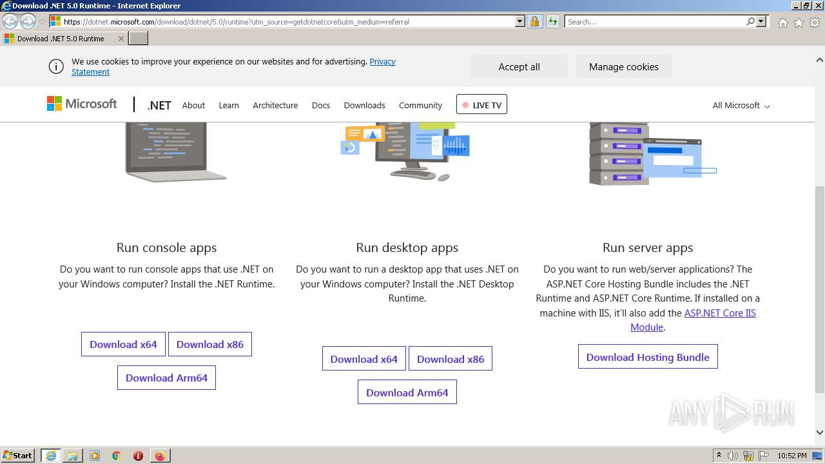Click the Run desktop apps heading
Image resolution: width=825 pixels, height=464 pixels.
pyautogui.click(x=407, y=247)
